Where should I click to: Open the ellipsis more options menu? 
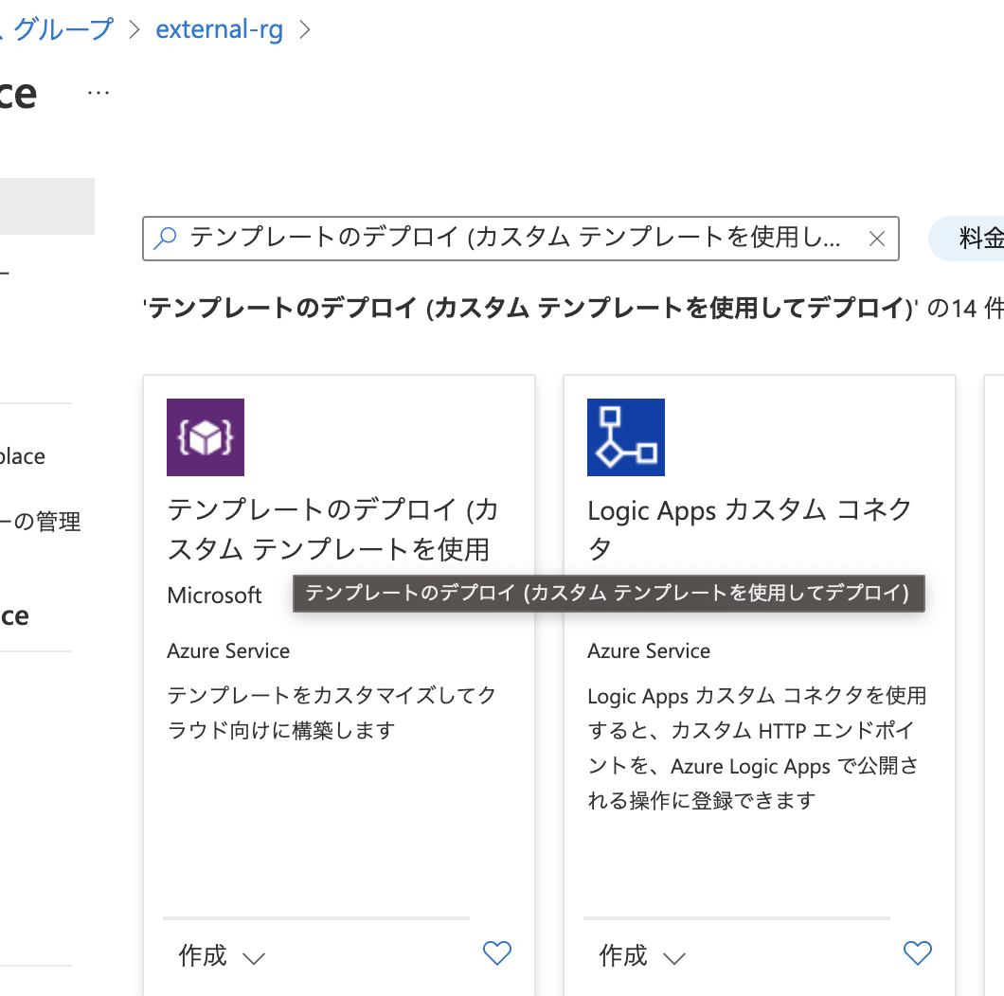point(98,94)
